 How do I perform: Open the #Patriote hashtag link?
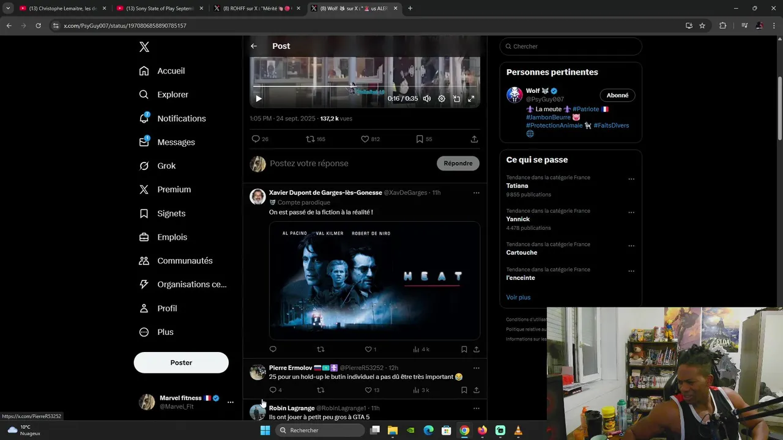[x=585, y=109]
